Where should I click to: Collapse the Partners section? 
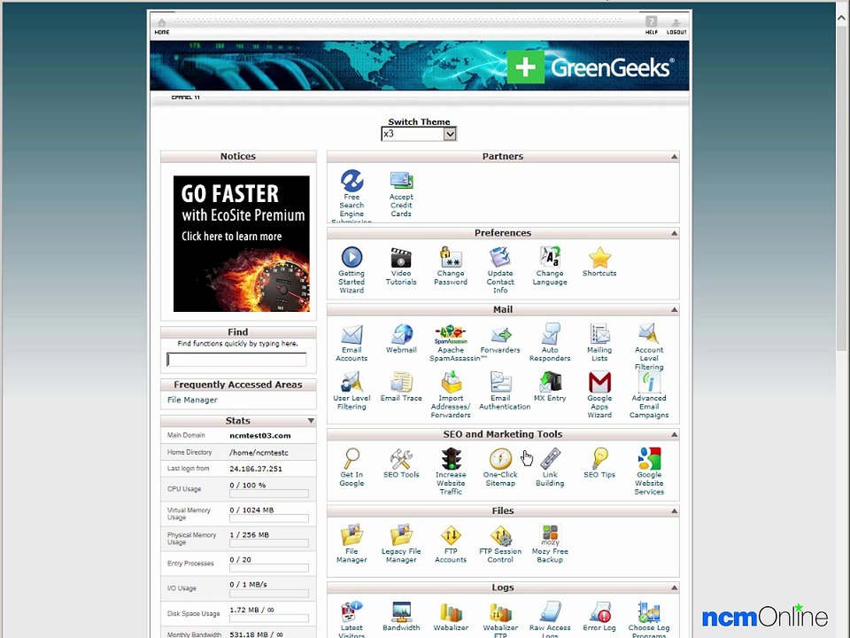(674, 157)
